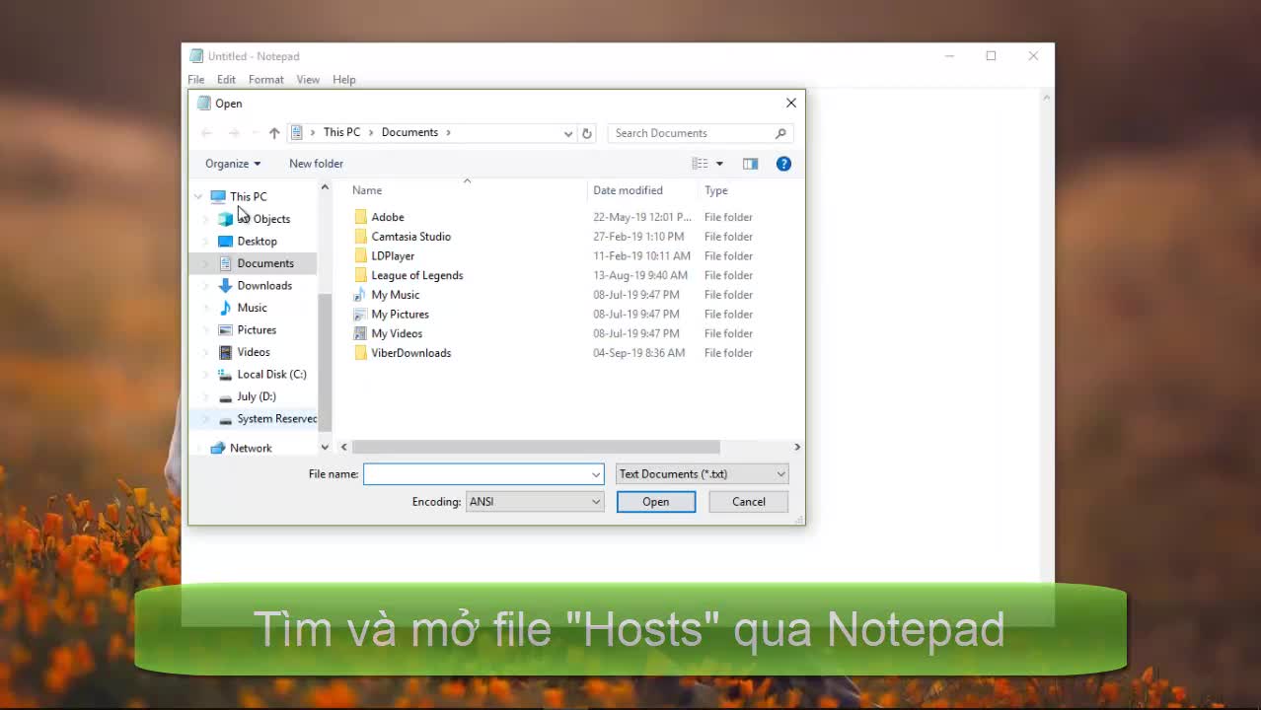Click the This PC breadcrumb segment
This screenshot has height=710, width=1261.
341,132
